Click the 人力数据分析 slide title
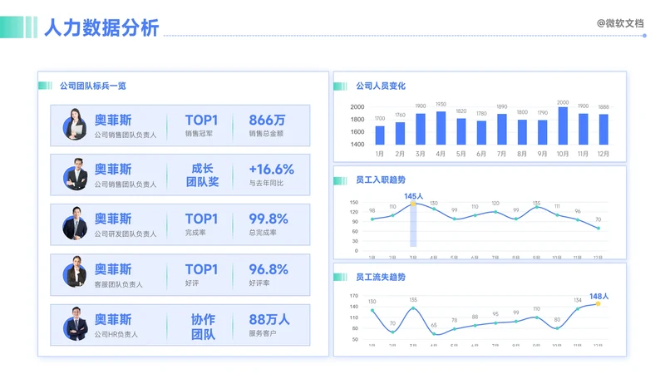 [x=101, y=28]
